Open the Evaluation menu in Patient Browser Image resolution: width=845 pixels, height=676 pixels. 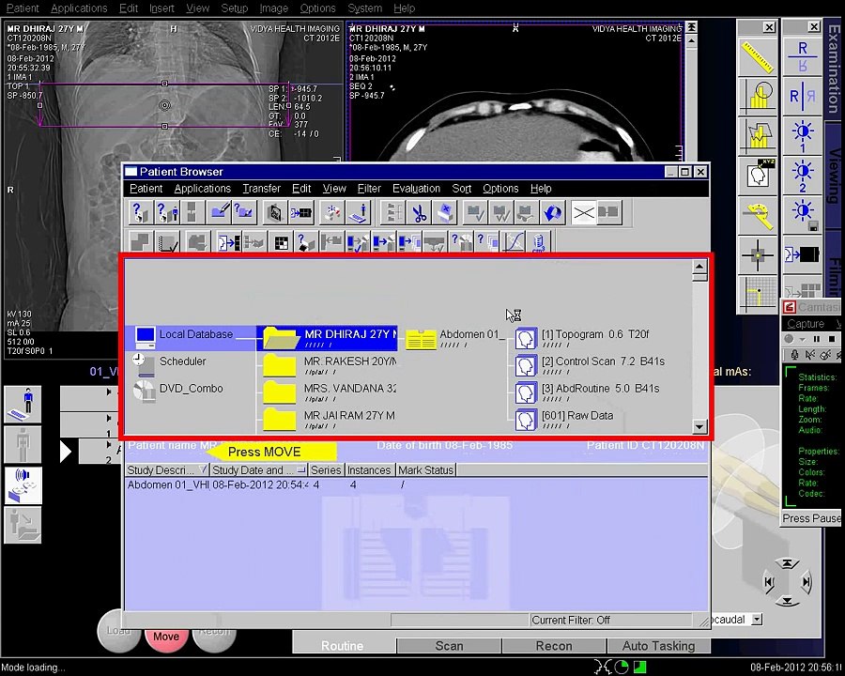416,188
